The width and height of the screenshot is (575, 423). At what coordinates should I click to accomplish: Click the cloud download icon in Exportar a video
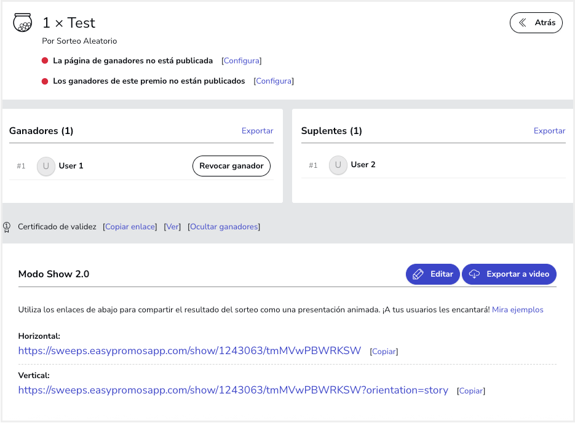[x=474, y=274]
